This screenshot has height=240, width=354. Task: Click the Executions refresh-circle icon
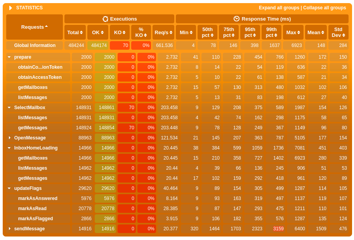coord(105,19)
